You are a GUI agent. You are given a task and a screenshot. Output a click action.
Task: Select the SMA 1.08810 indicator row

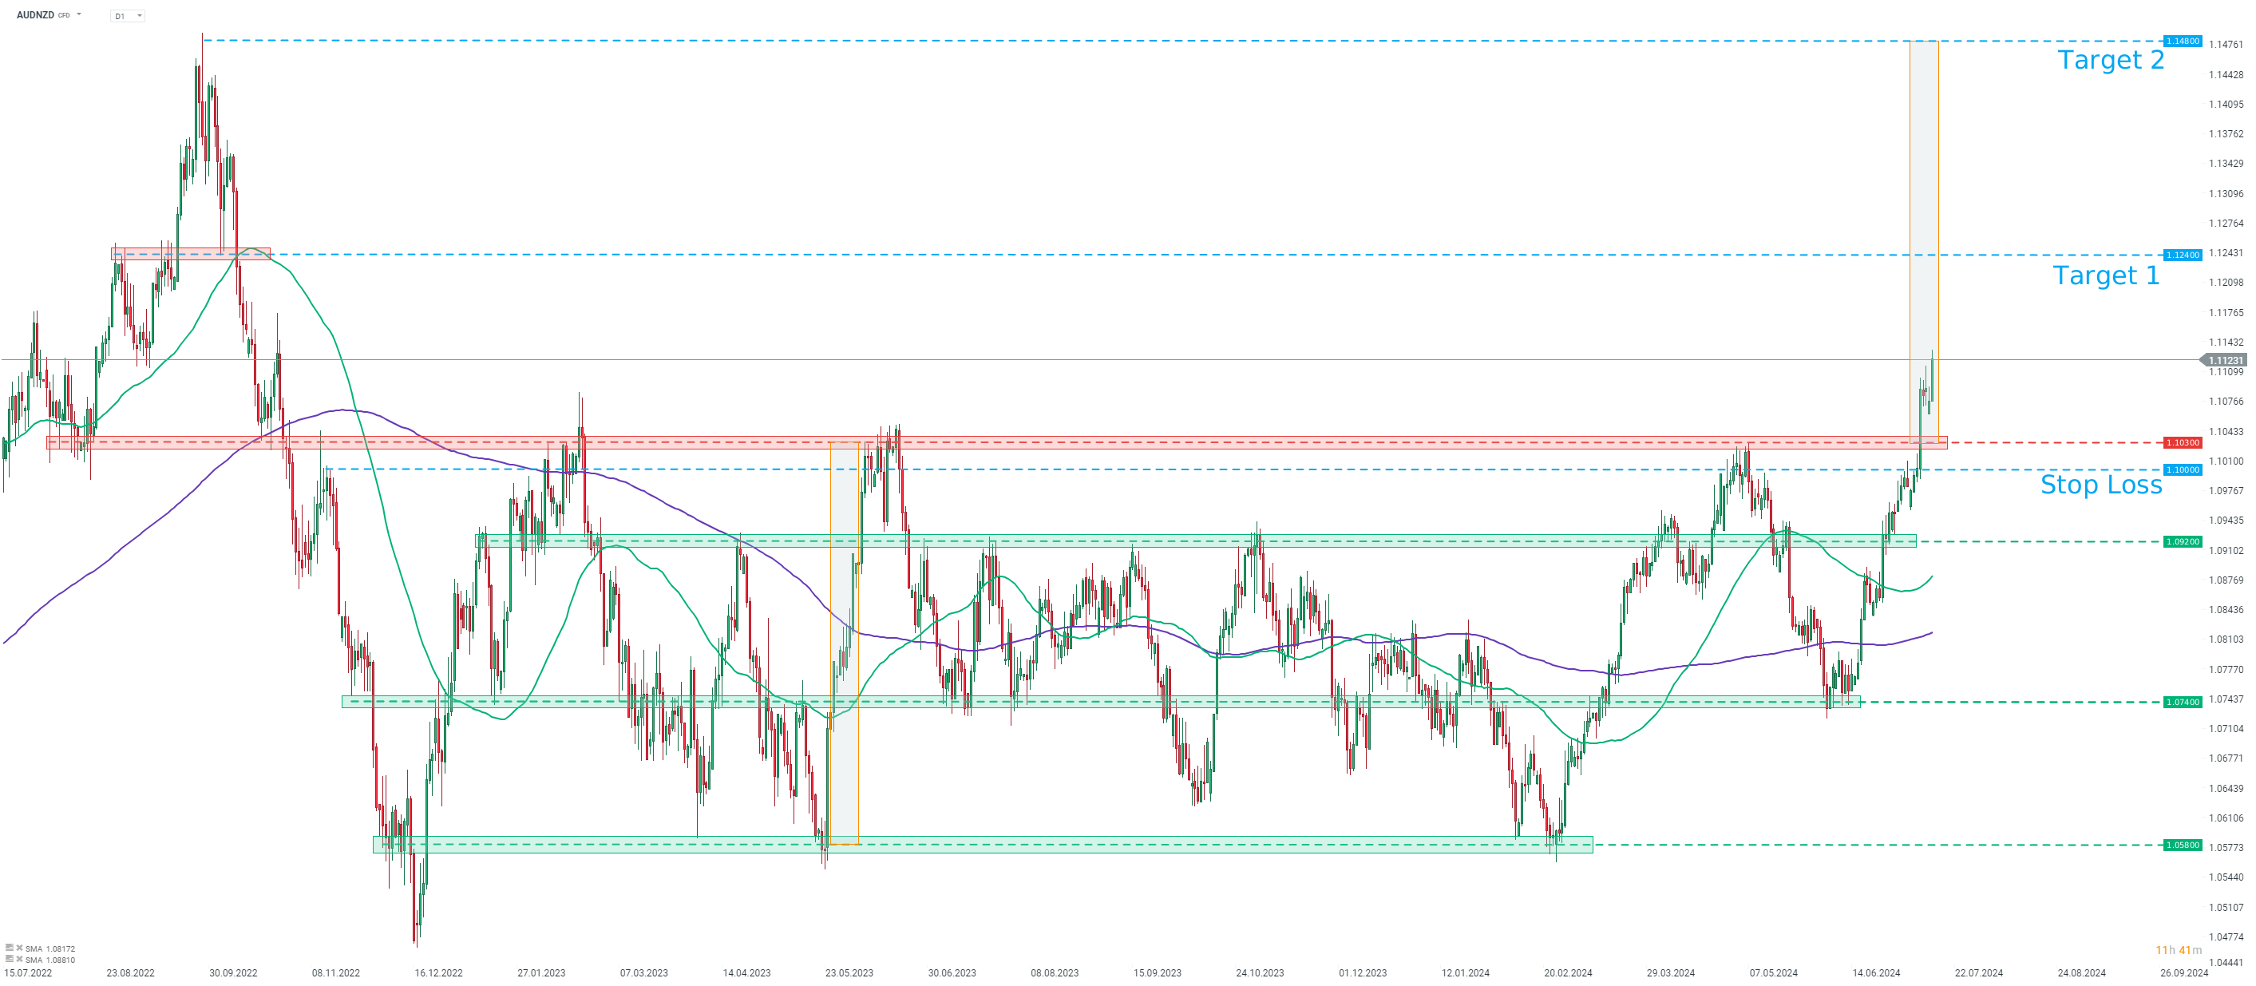[x=50, y=960]
